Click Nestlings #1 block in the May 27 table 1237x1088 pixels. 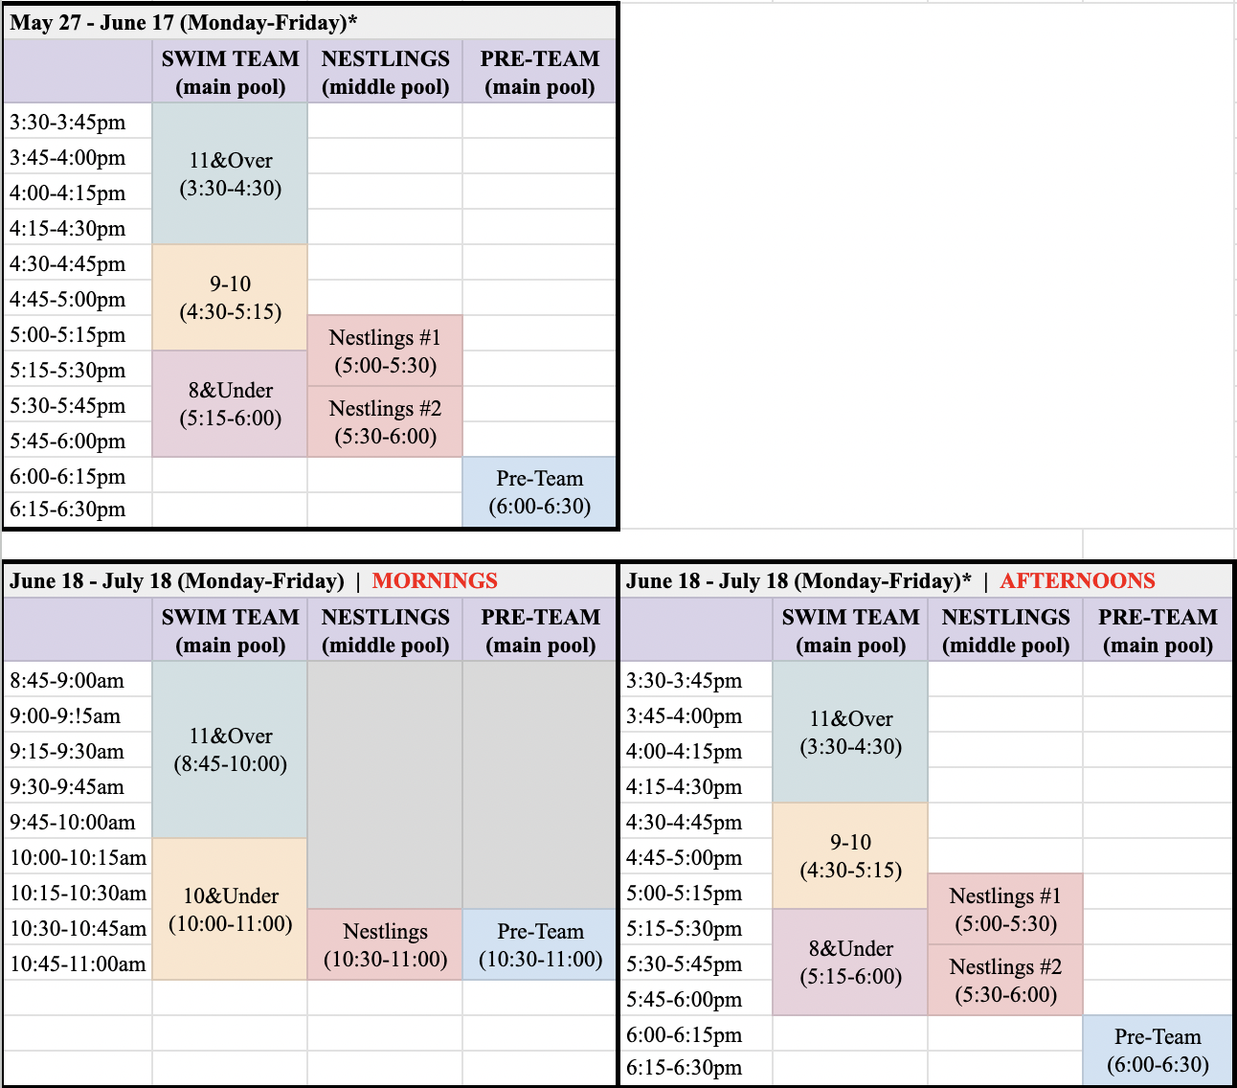(385, 351)
